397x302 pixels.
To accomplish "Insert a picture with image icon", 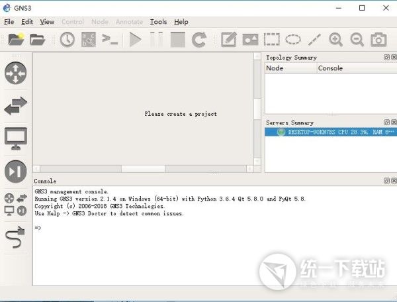I will [x=250, y=40].
